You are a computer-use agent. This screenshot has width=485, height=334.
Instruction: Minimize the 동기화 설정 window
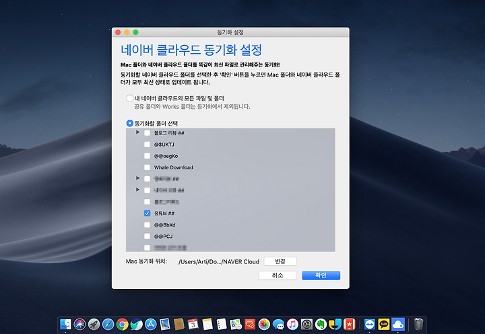coord(127,32)
